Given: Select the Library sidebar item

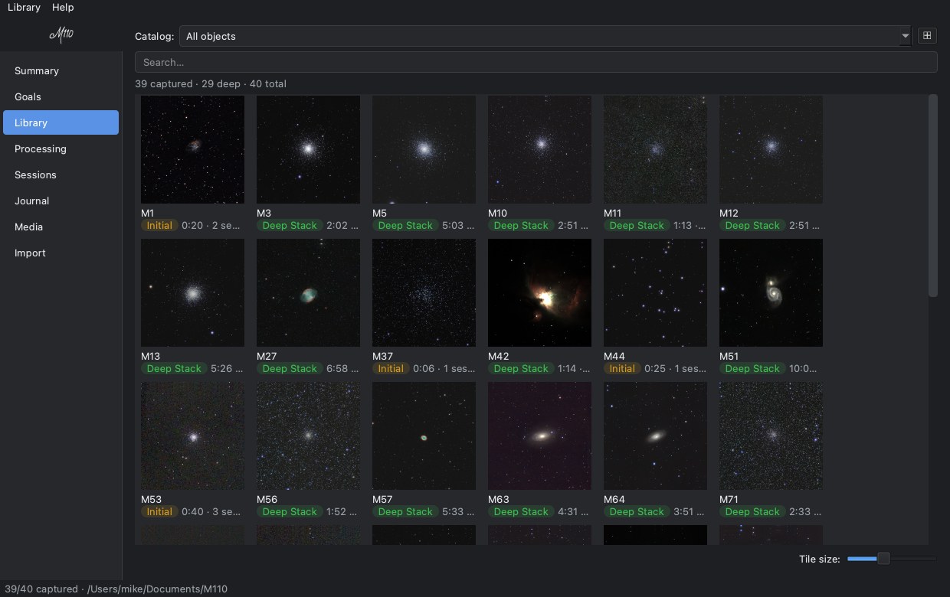Looking at the screenshot, I should coord(61,122).
